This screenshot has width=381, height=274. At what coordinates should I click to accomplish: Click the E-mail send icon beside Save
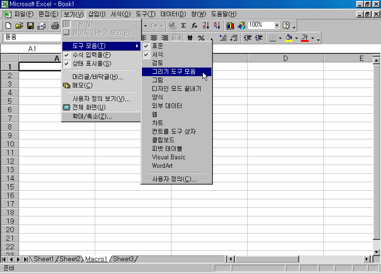[41, 26]
